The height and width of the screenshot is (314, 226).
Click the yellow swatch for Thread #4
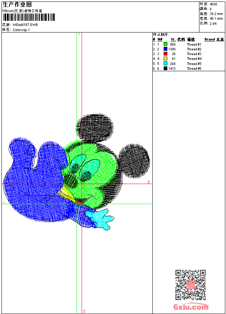coord(165,58)
